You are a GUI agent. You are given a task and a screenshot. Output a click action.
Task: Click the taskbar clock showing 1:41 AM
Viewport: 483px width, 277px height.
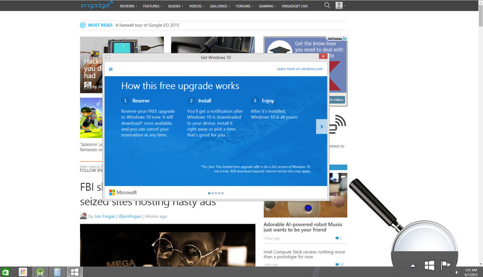pos(471,272)
